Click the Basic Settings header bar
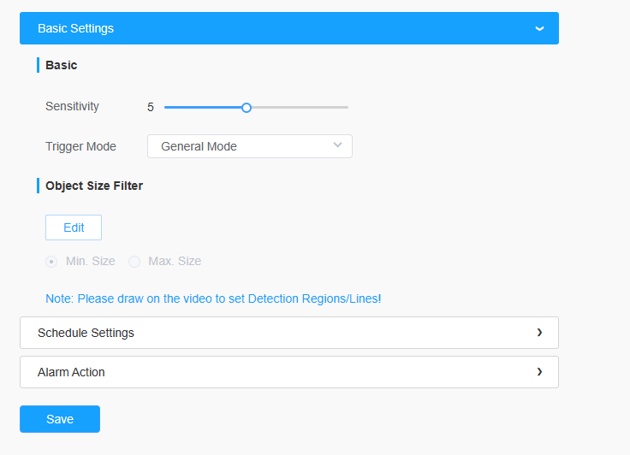 [289, 28]
